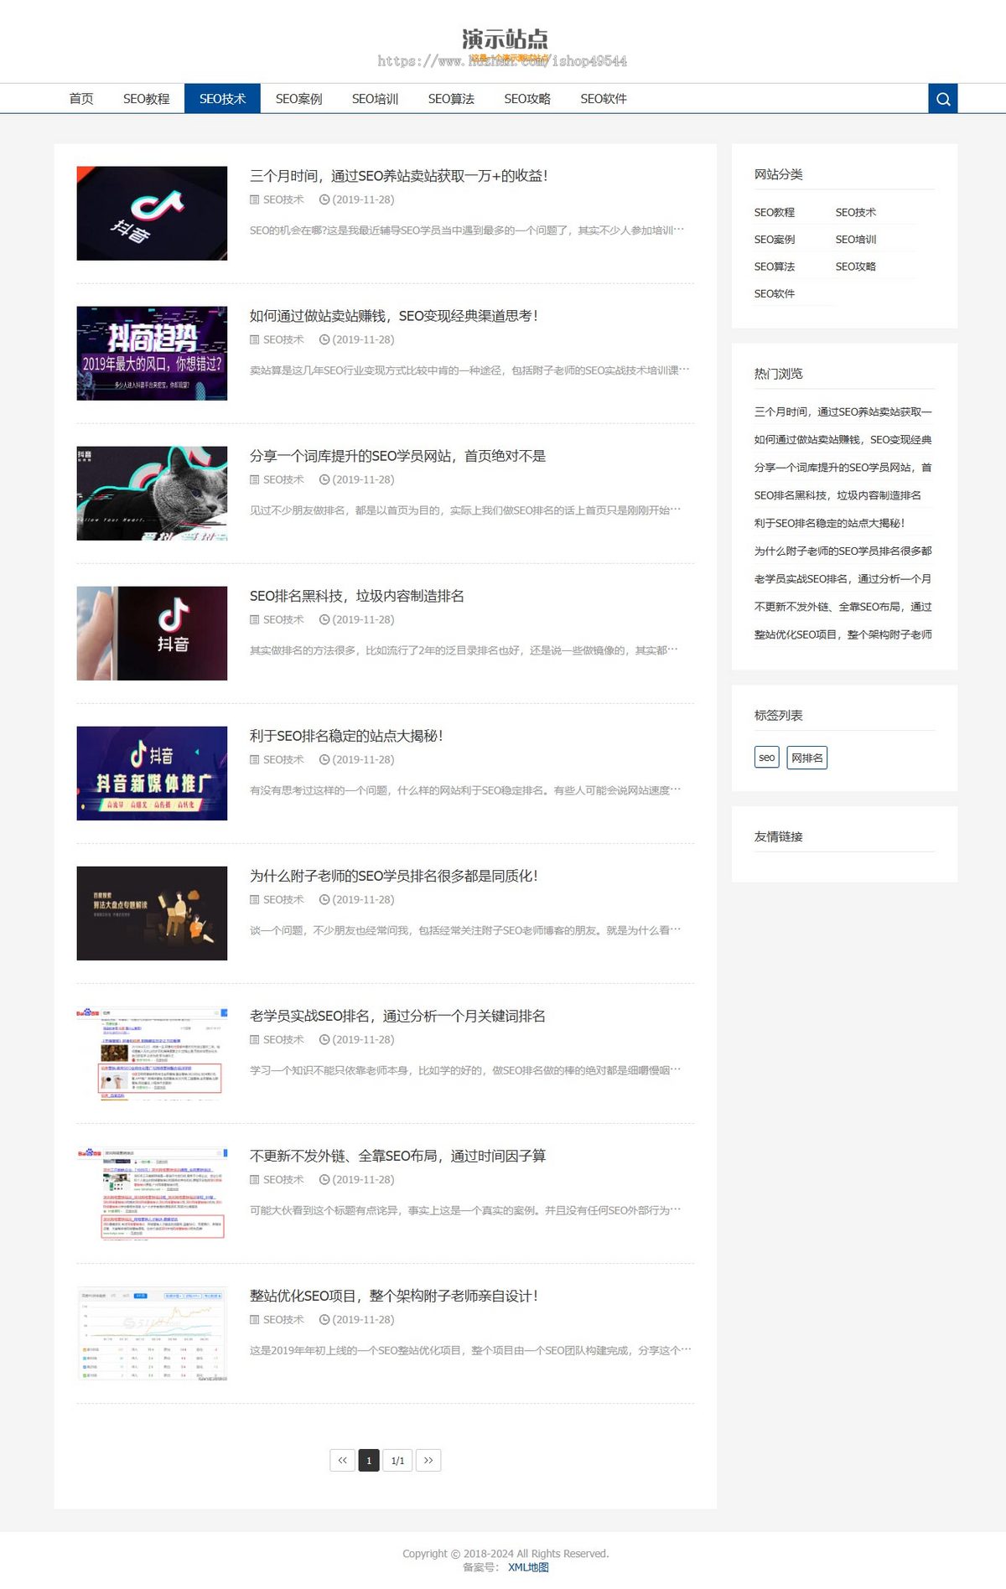The width and height of the screenshot is (1006, 1589).
Task: Open article 为什么附子老师的SEO学员排名很多都是同质化 title
Action: (x=393, y=876)
